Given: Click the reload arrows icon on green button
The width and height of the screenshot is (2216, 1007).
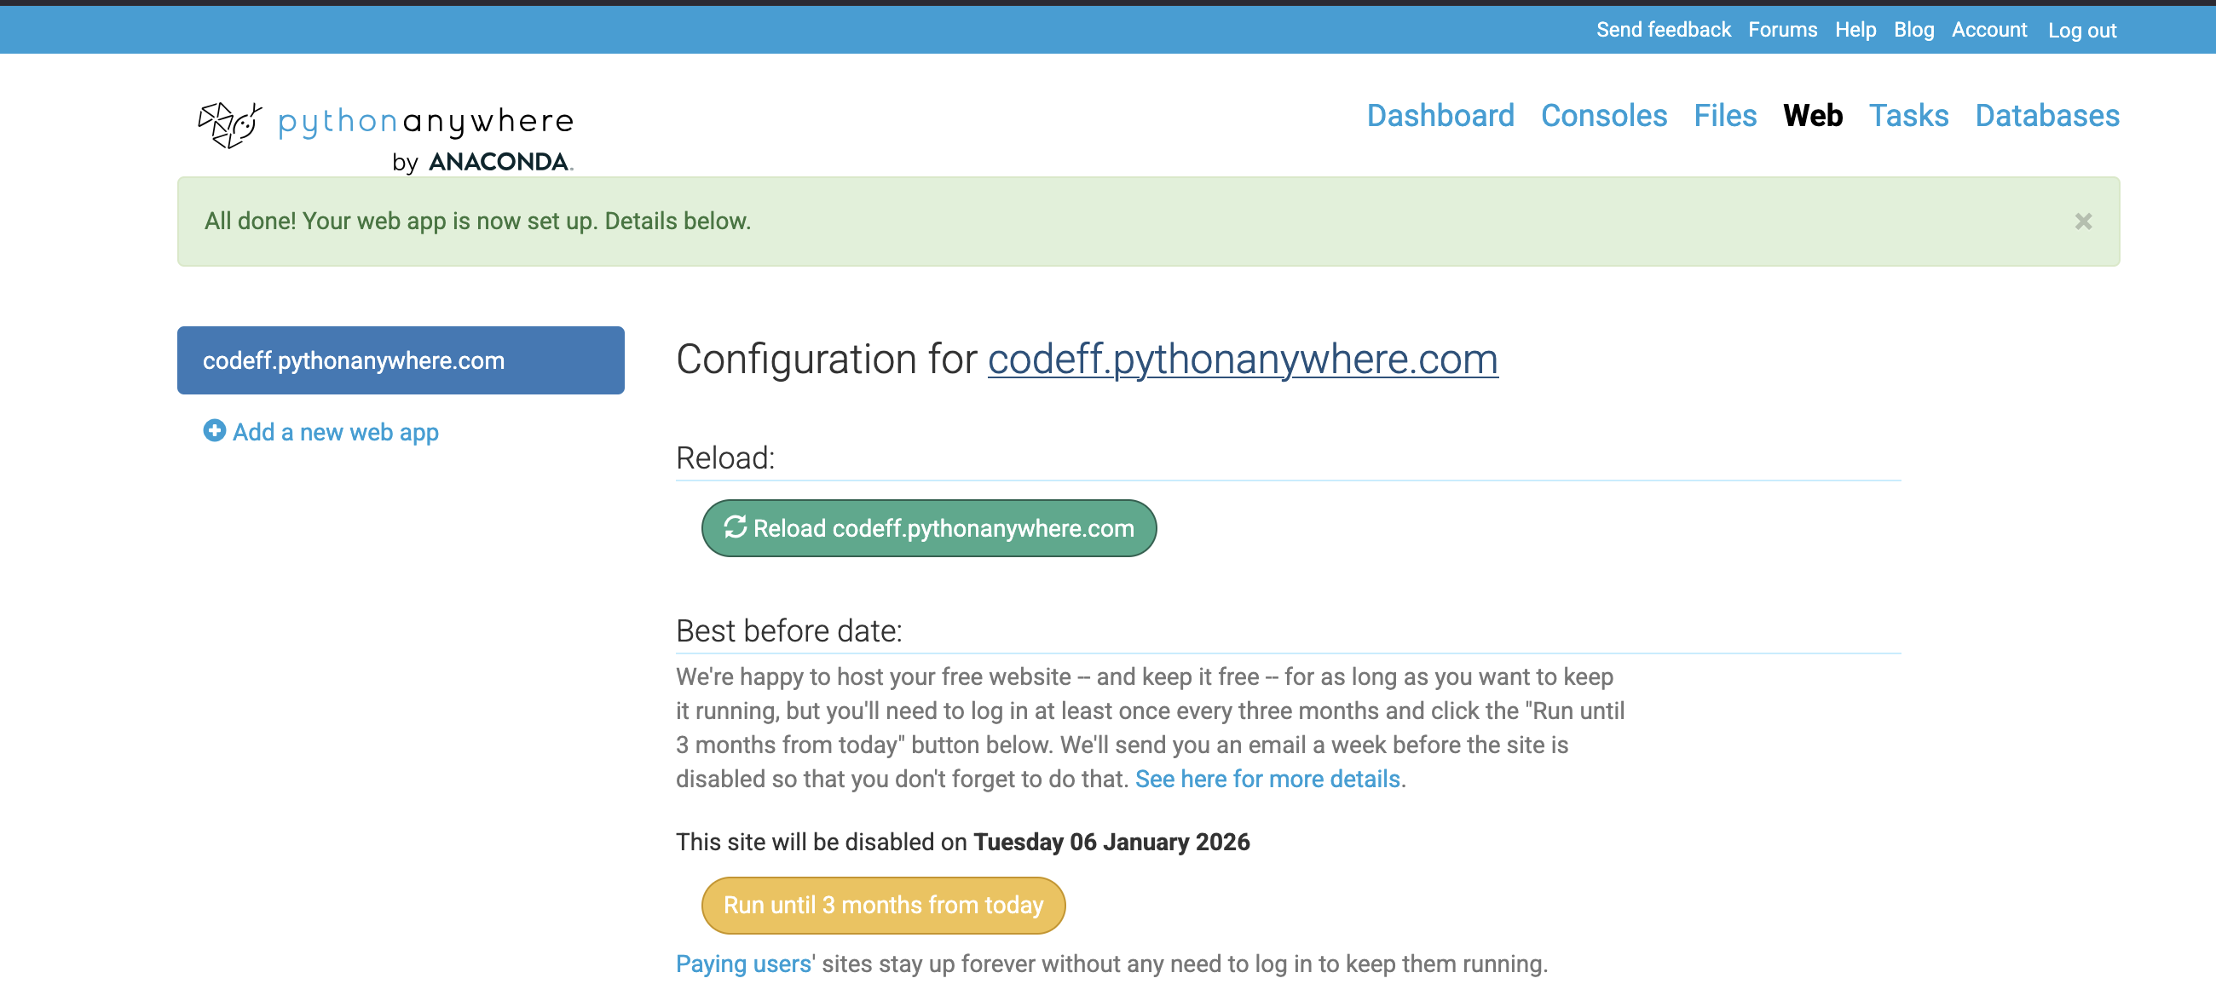Looking at the screenshot, I should click(735, 527).
